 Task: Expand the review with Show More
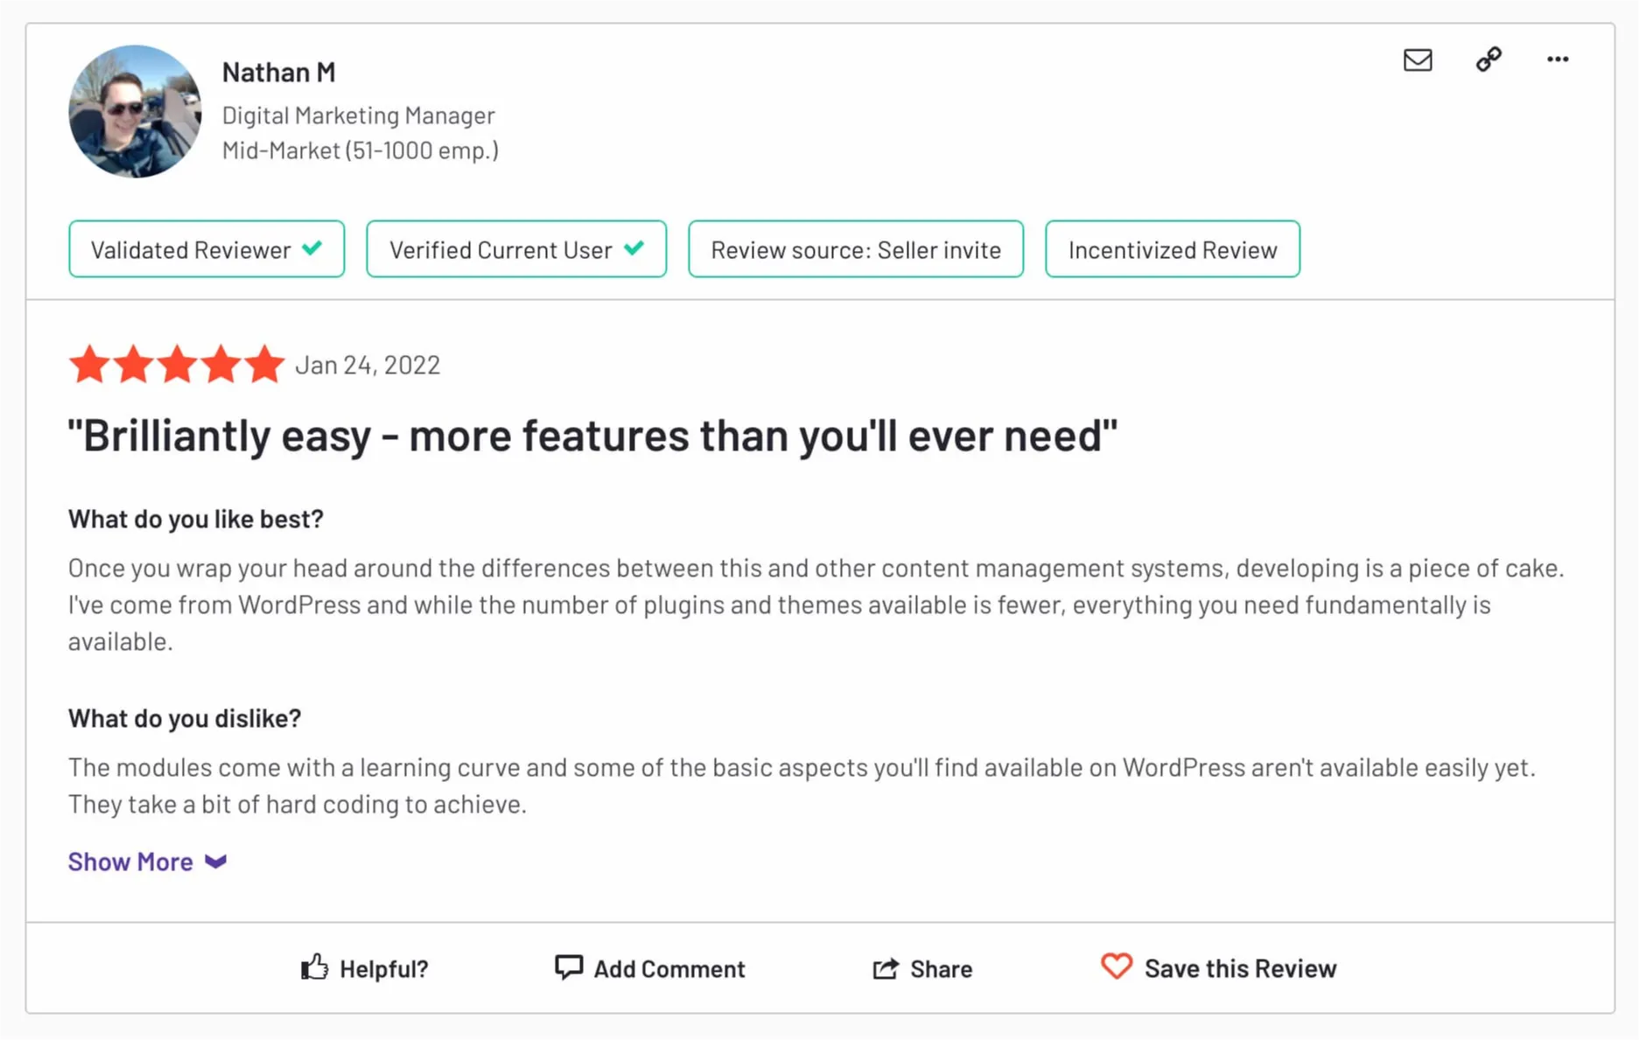[x=130, y=862]
